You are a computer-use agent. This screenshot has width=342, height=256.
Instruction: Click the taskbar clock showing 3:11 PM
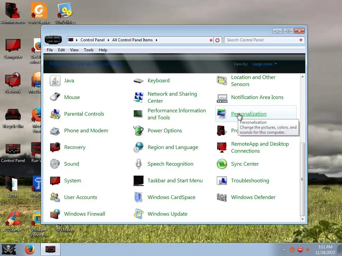point(325,250)
